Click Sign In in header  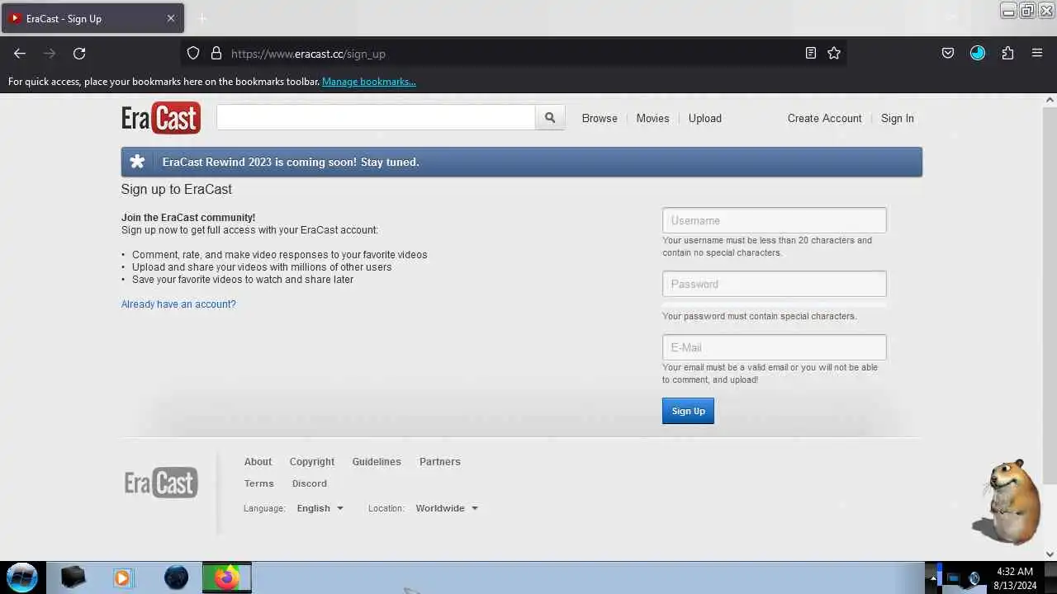click(898, 118)
